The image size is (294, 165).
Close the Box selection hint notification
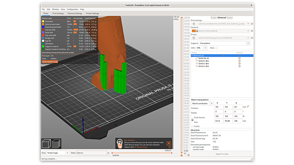[168, 144]
